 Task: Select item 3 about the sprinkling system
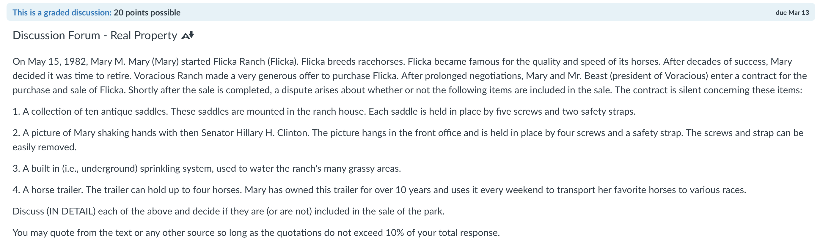click(x=207, y=168)
